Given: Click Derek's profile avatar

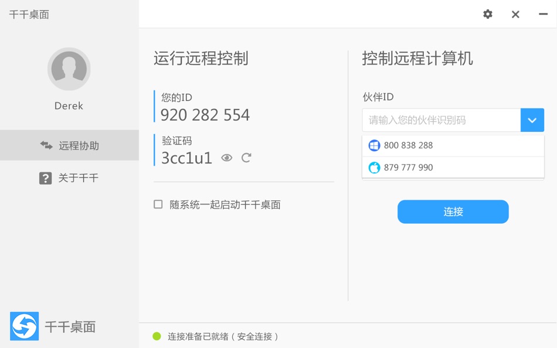Looking at the screenshot, I should pos(69,69).
